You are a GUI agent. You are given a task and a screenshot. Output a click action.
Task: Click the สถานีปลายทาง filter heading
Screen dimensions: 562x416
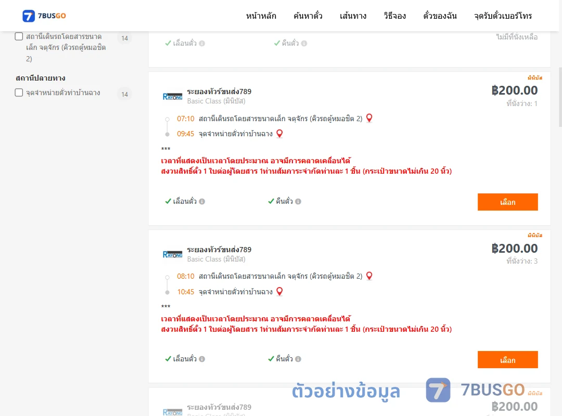pos(41,78)
